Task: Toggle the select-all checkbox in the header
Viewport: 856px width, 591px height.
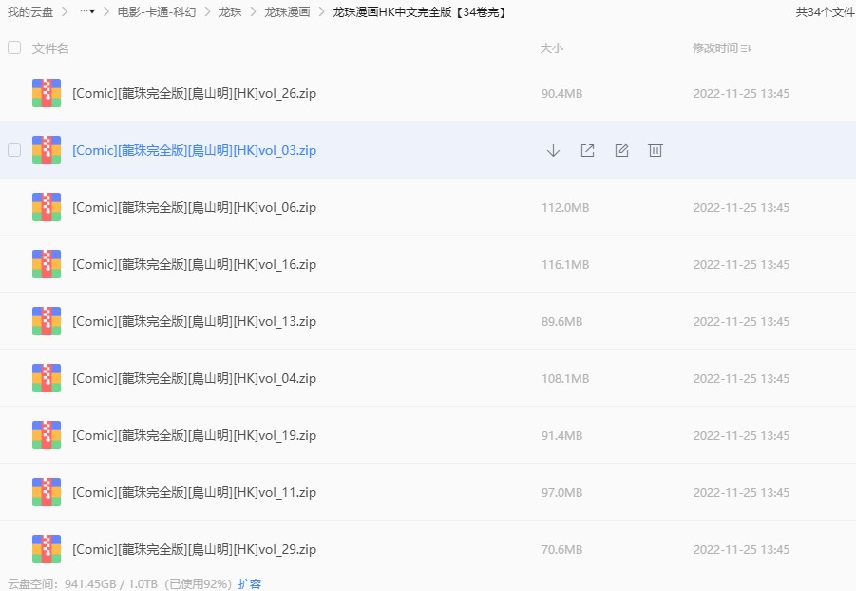Action: (14, 48)
